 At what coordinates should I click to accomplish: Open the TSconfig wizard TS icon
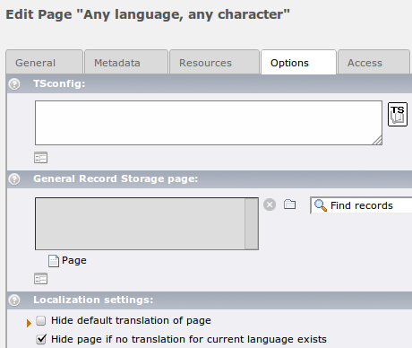pos(398,114)
